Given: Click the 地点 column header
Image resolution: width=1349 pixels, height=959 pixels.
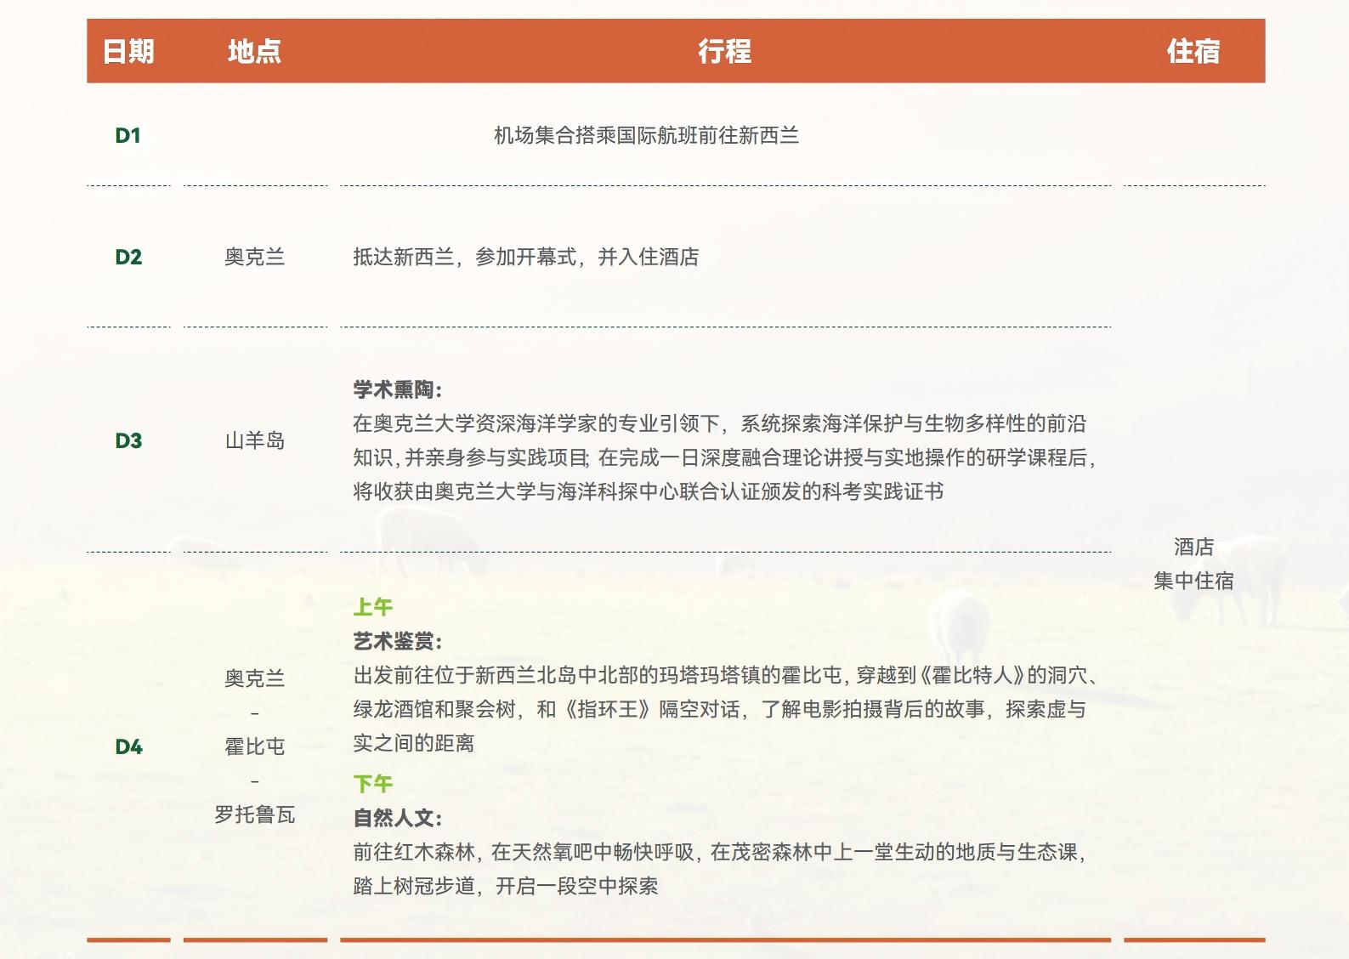Looking at the screenshot, I should (x=254, y=52).
